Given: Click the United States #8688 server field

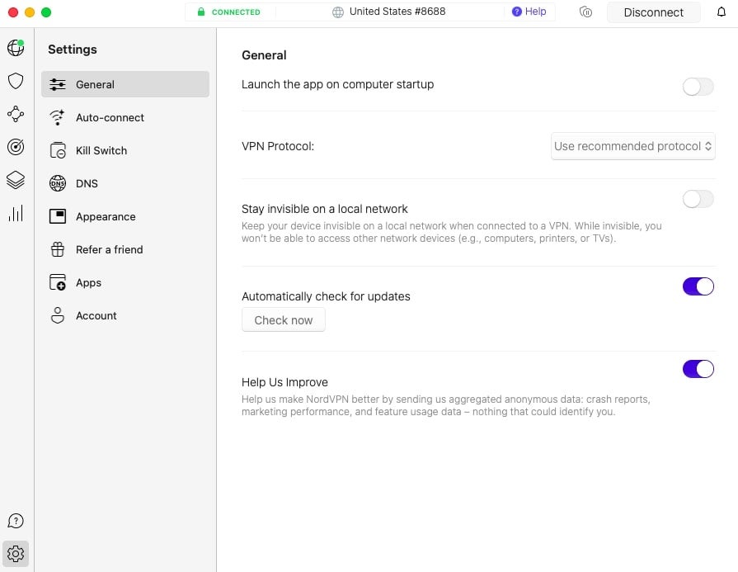Looking at the screenshot, I should tap(391, 12).
